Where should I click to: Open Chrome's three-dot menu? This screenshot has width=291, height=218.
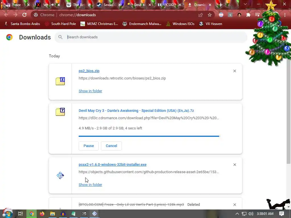click(x=285, y=15)
